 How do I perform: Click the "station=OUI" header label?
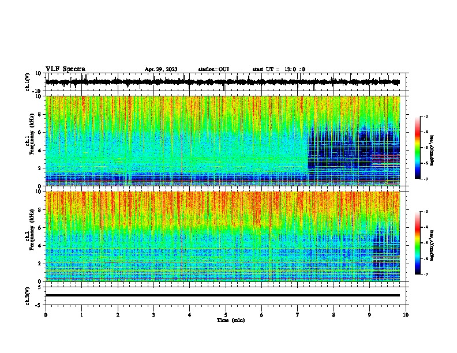[213, 69]
